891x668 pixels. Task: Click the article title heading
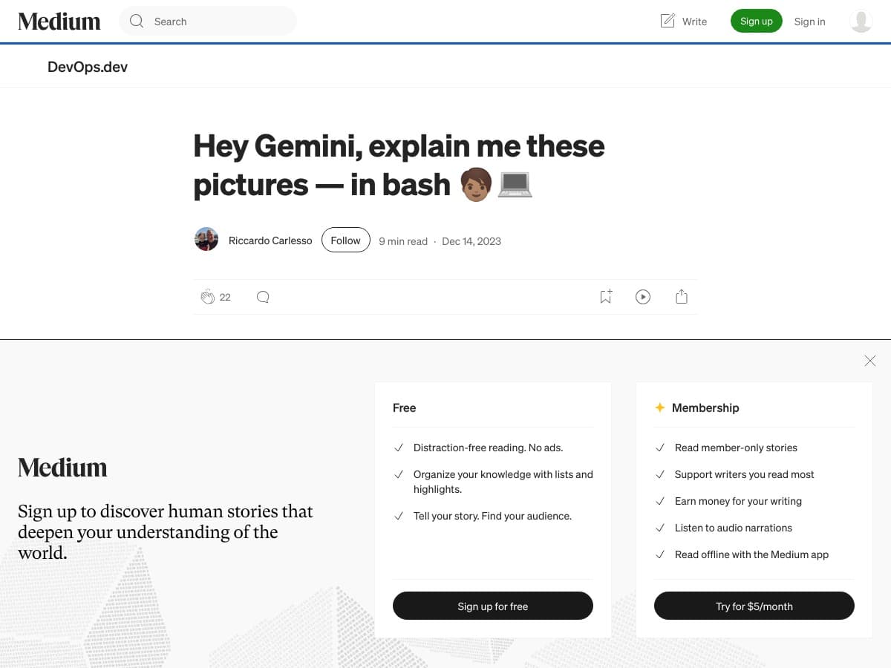(x=399, y=165)
